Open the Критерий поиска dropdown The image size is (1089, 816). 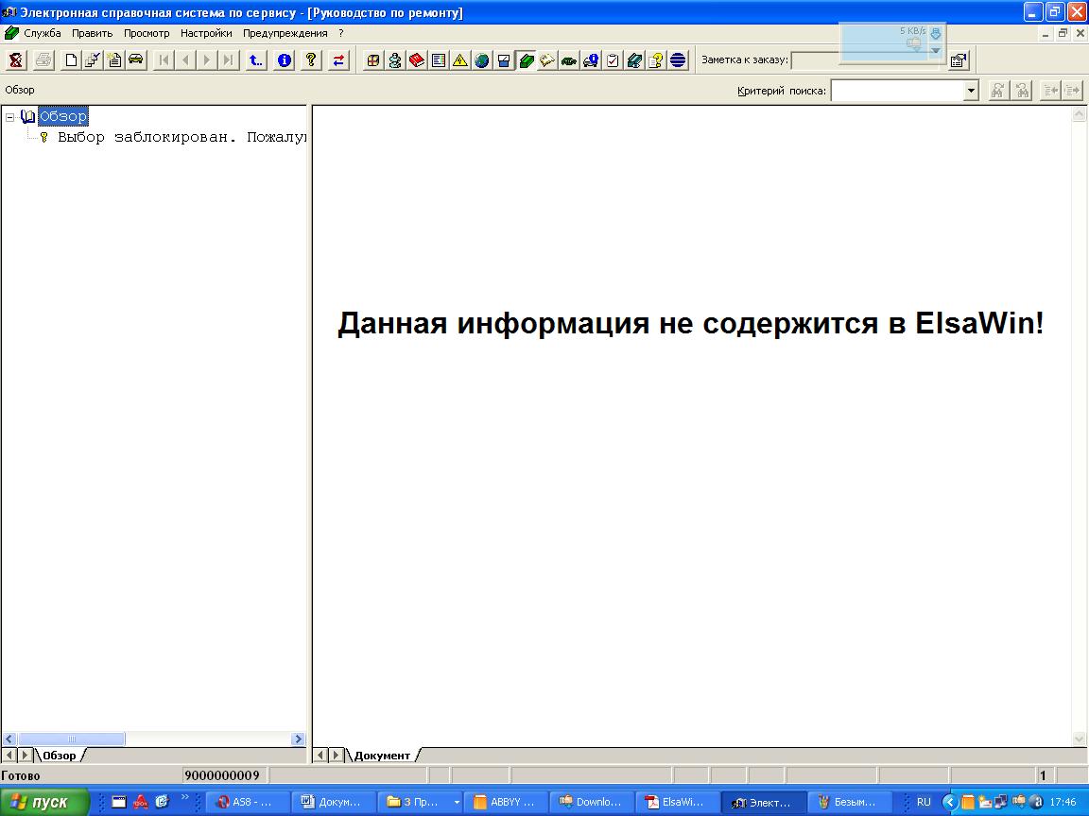(971, 91)
